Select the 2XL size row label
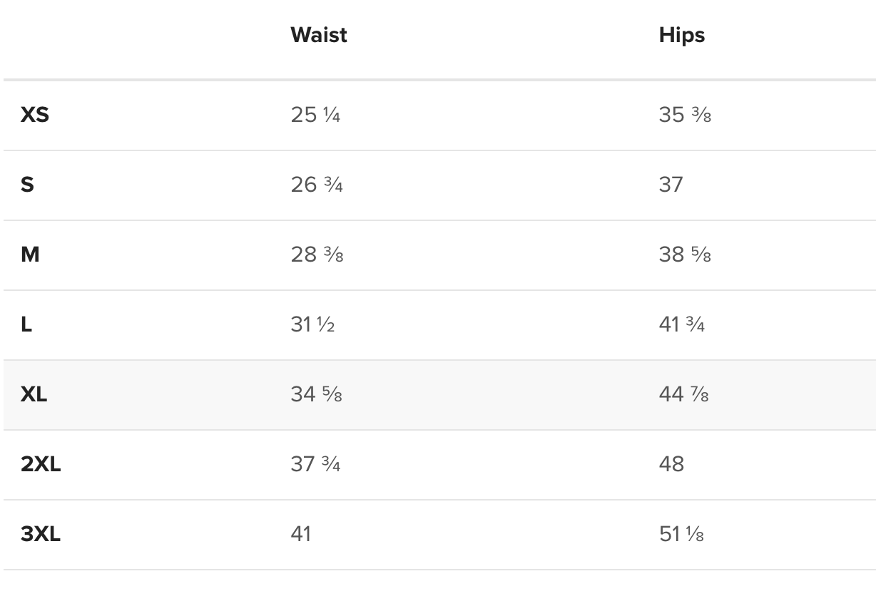 click(41, 464)
